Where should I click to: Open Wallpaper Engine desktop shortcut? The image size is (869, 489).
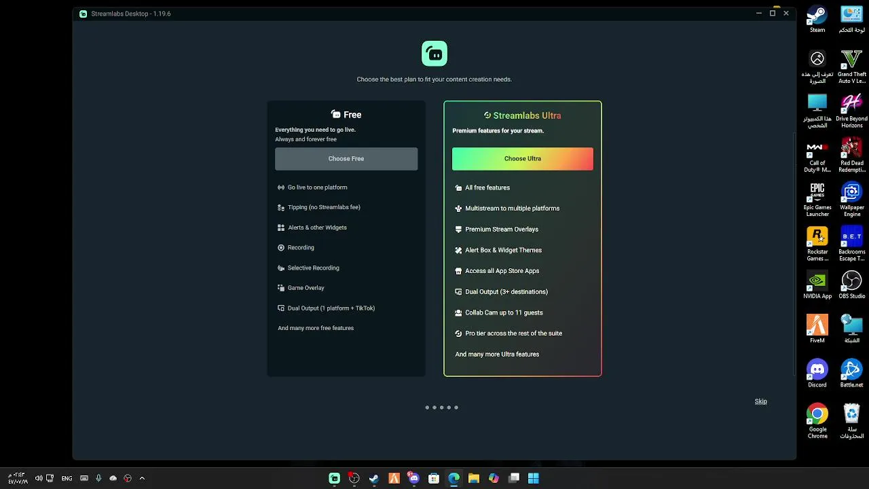click(851, 200)
